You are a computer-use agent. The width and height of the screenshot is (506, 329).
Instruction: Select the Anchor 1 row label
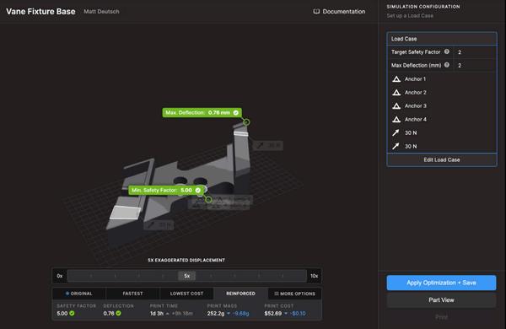click(415, 79)
